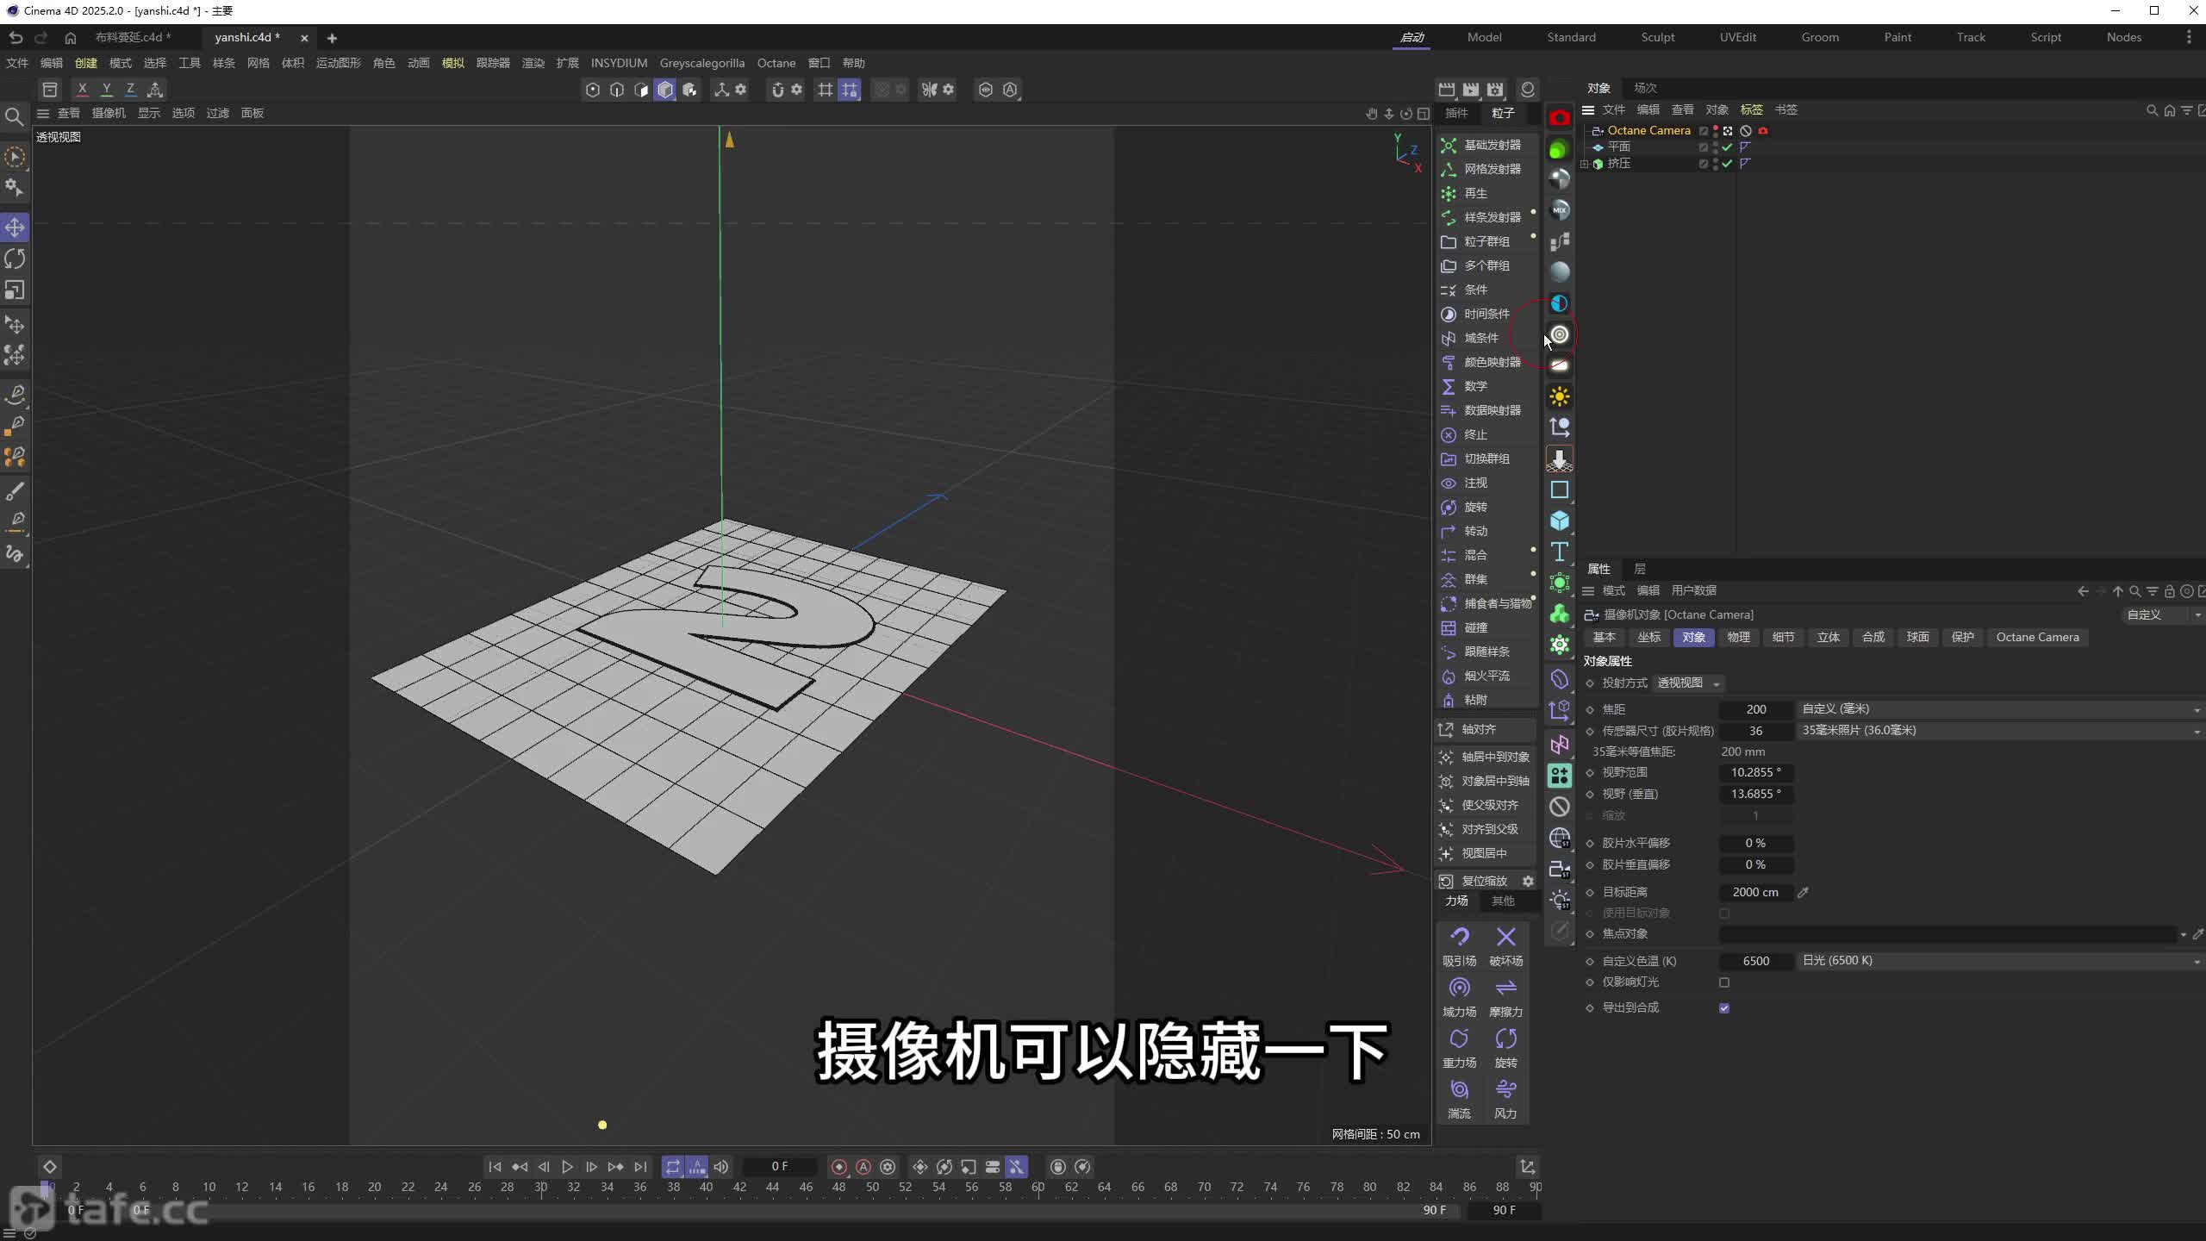2206x1241 pixels.
Task: Click the 焦距 value field 200
Action: click(x=1756, y=708)
